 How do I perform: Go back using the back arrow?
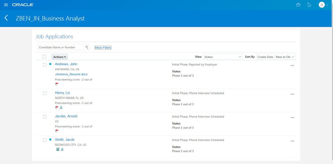(6, 18)
